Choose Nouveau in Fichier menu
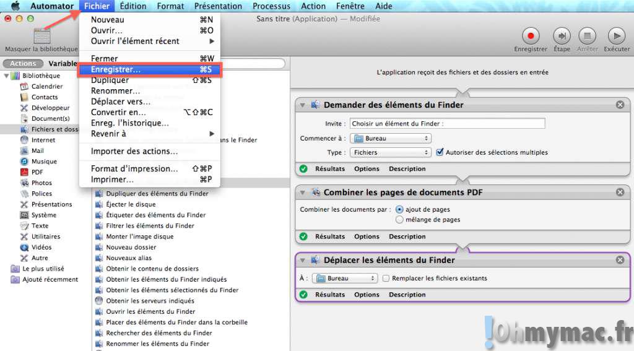634x351 pixels. [150, 19]
